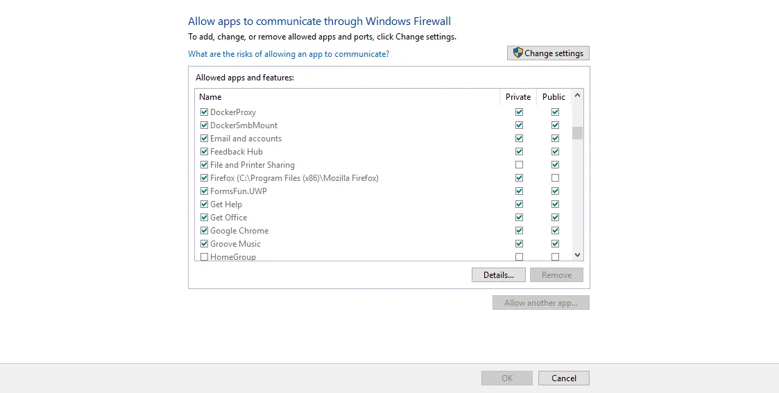Uncheck the Groove Music name checkbox

click(204, 244)
